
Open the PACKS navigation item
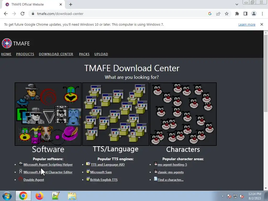coord(84,54)
